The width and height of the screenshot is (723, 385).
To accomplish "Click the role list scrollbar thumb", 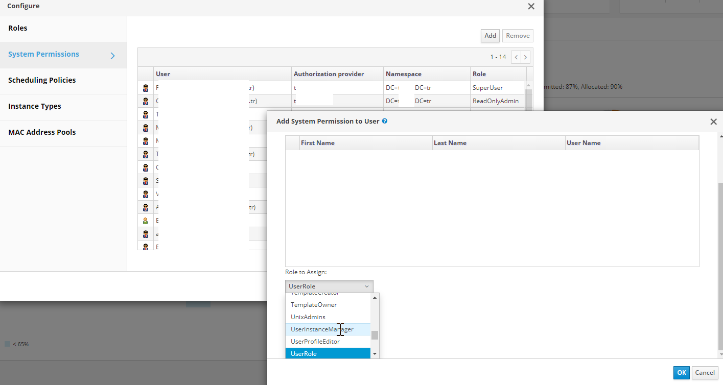I will coord(375,335).
